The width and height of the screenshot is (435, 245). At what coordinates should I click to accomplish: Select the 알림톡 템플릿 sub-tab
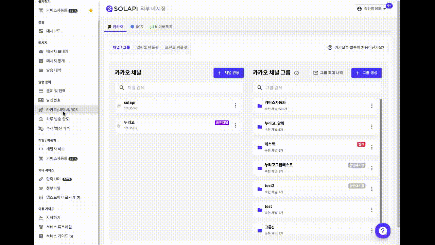pyautogui.click(x=147, y=48)
